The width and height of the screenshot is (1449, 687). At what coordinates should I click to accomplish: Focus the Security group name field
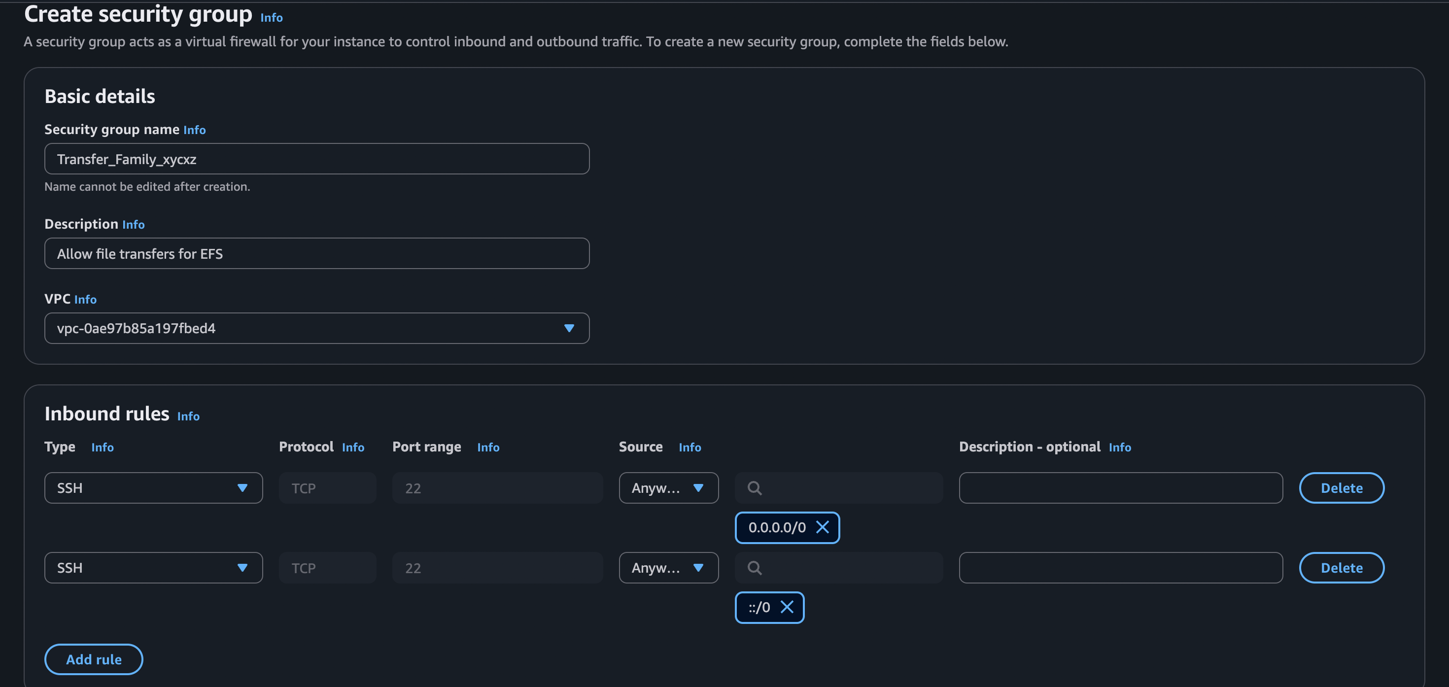[x=317, y=159]
